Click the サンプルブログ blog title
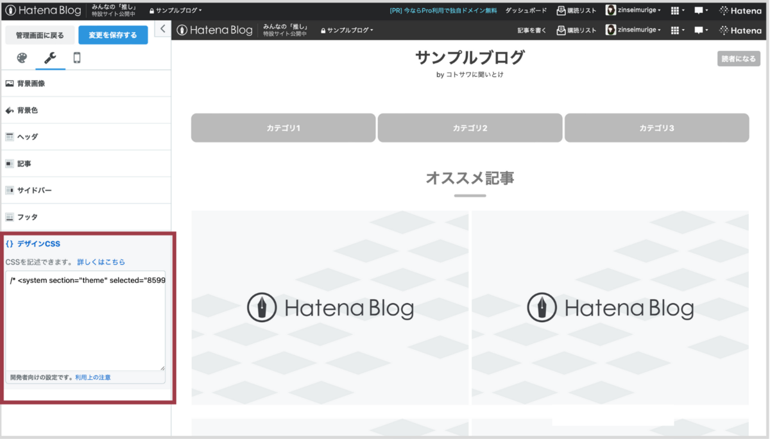This screenshot has height=439, width=770. click(x=470, y=57)
